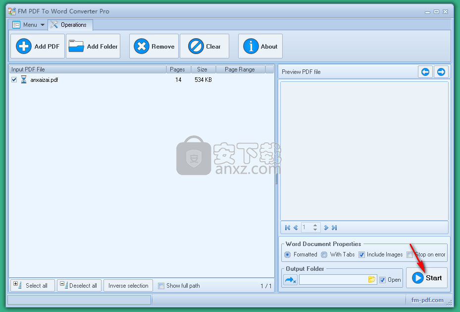This screenshot has width=460, height=312.
Task: Click the hourglass icon beside anxaizai.pdf
Action: 24,79
